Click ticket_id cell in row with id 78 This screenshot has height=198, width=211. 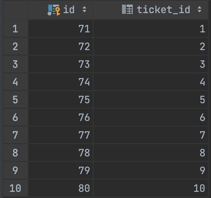[151, 153]
